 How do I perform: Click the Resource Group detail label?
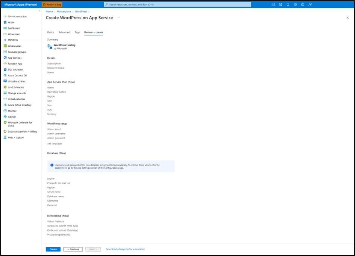56,68
